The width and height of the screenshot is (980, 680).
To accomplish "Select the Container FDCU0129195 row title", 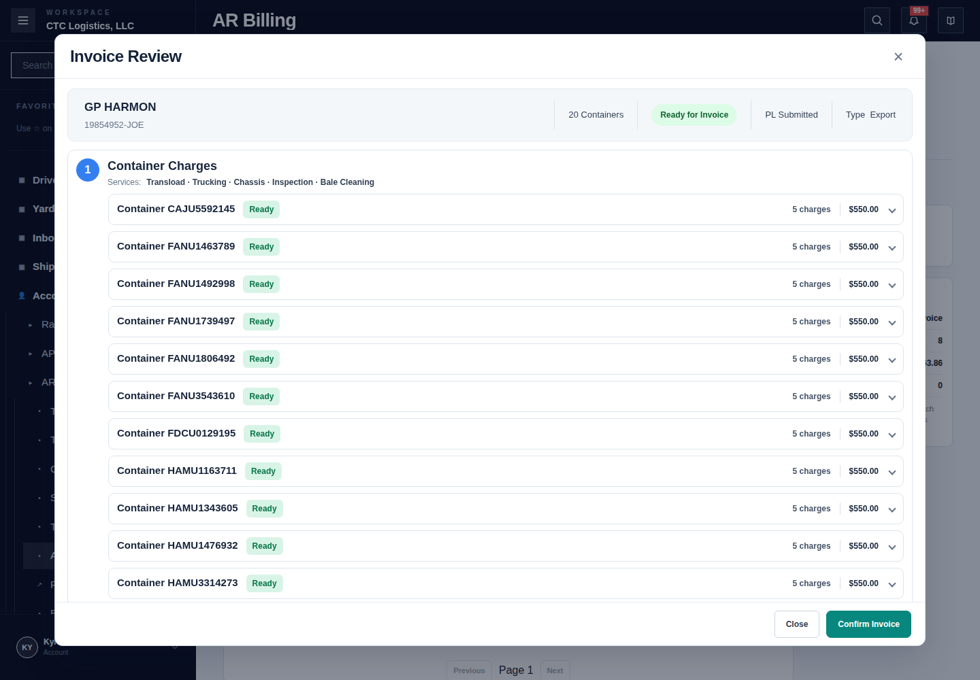I will pos(176,433).
